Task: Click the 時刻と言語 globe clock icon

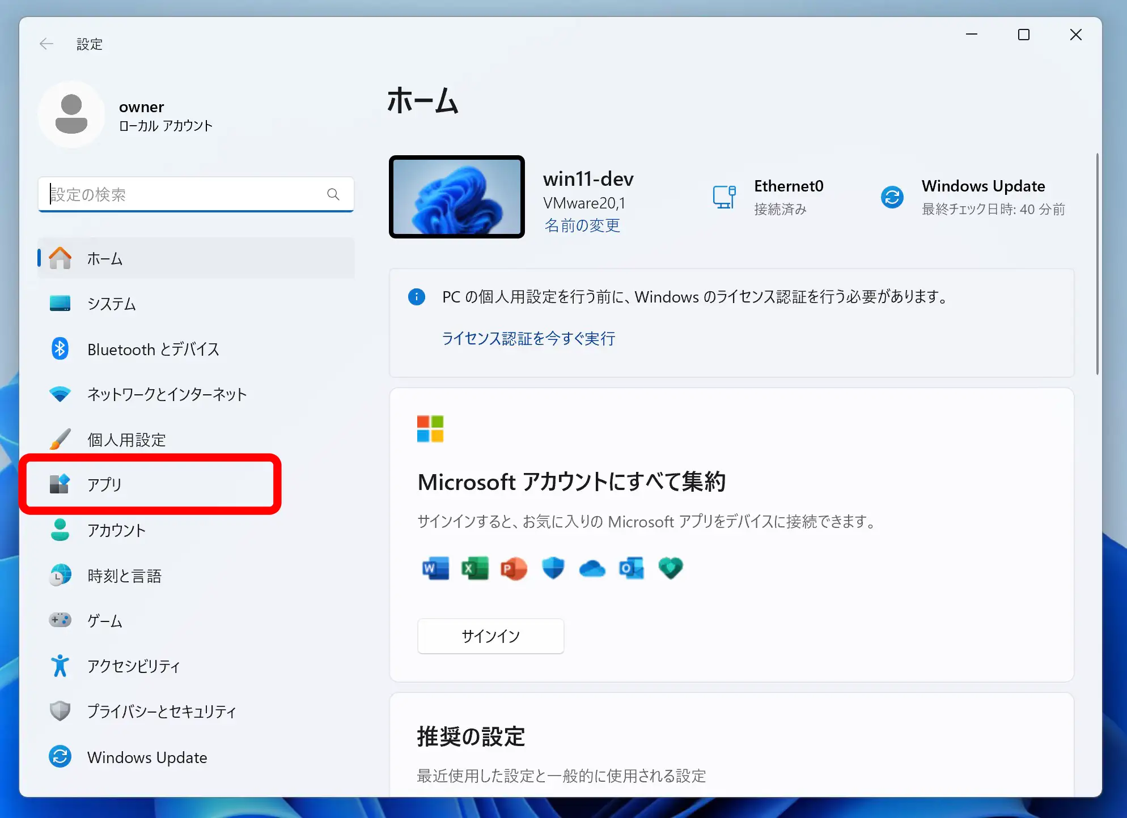Action: point(60,575)
